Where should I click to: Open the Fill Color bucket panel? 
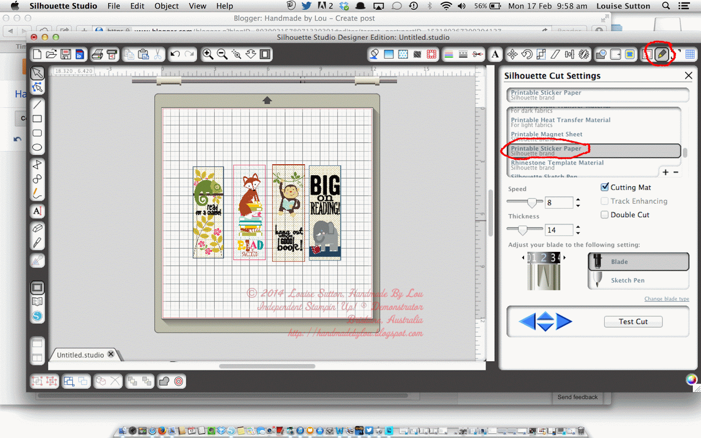(x=374, y=54)
